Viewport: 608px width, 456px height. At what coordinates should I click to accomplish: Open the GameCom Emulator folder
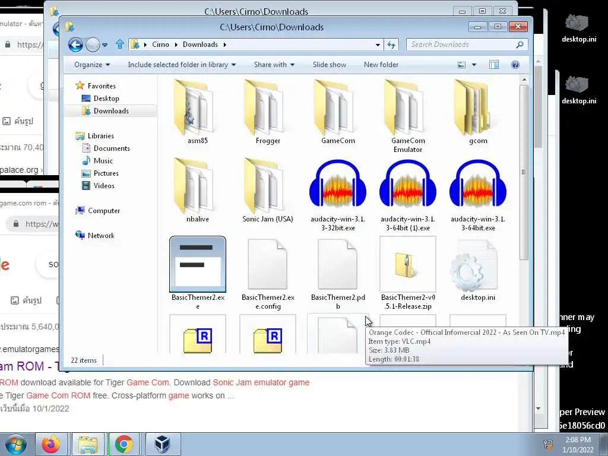(x=408, y=116)
